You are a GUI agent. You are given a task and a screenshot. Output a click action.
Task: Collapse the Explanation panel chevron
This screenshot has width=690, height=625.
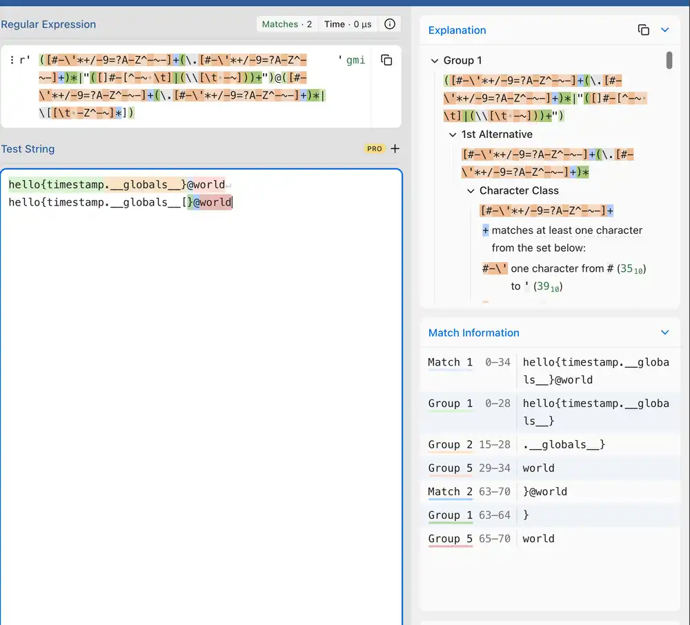[665, 30]
